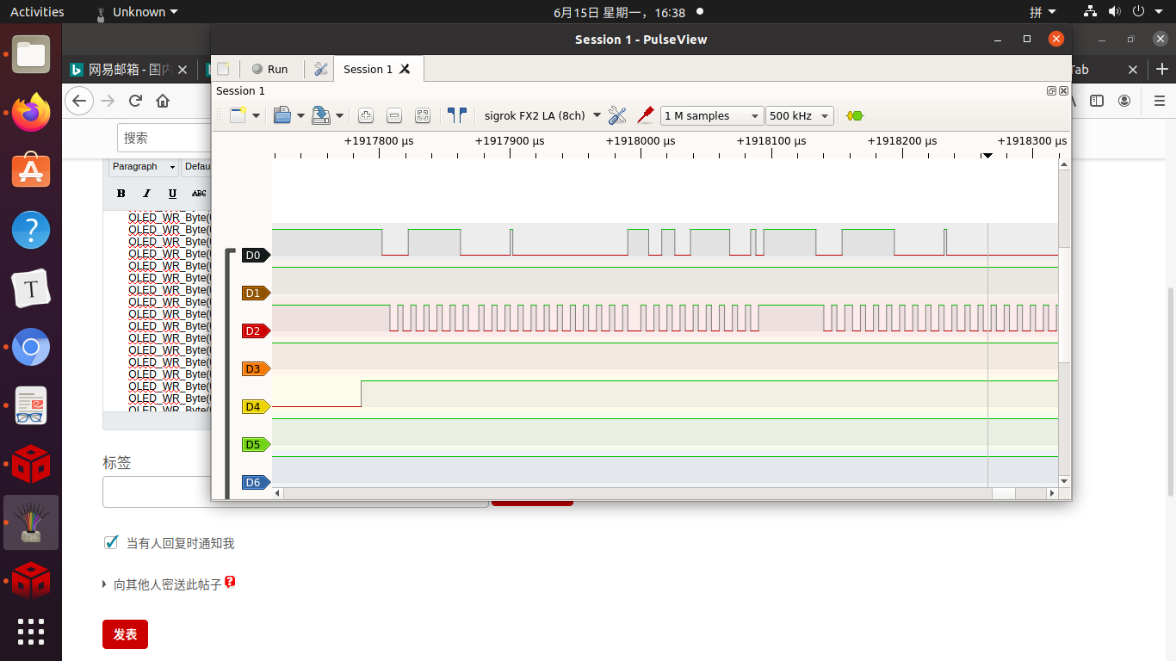Toggle the cursors display
The height and width of the screenshot is (661, 1176).
(x=456, y=115)
